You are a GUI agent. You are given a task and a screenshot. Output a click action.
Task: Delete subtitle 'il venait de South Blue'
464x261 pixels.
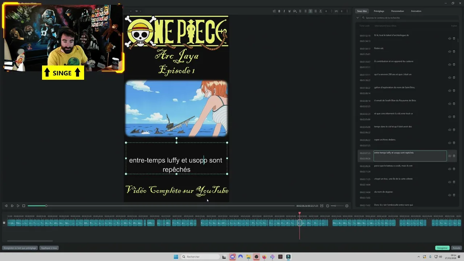[x=454, y=104]
